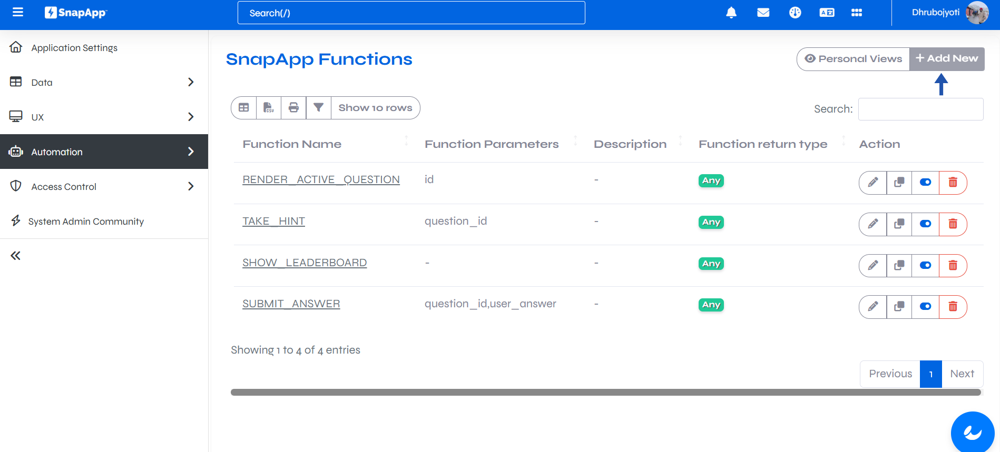Select Data in the sidebar
This screenshot has height=452, width=1000.
point(104,82)
